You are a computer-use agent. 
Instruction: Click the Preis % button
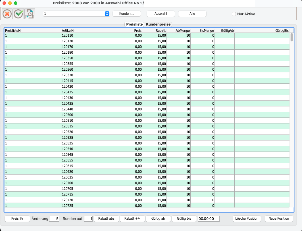point(17,219)
